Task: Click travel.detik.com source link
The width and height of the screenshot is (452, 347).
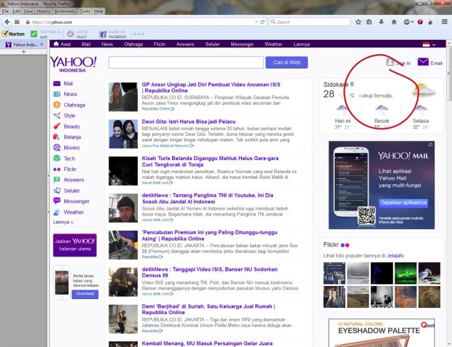Action: coord(157,183)
